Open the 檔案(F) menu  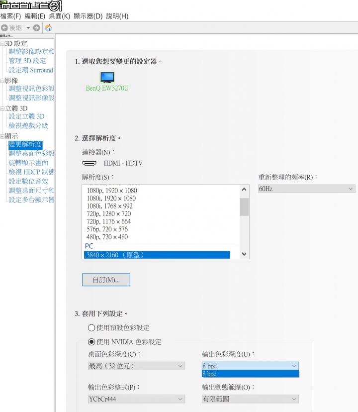click(10, 16)
